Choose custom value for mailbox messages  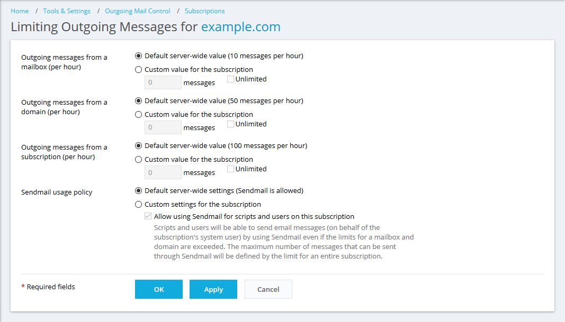point(139,69)
